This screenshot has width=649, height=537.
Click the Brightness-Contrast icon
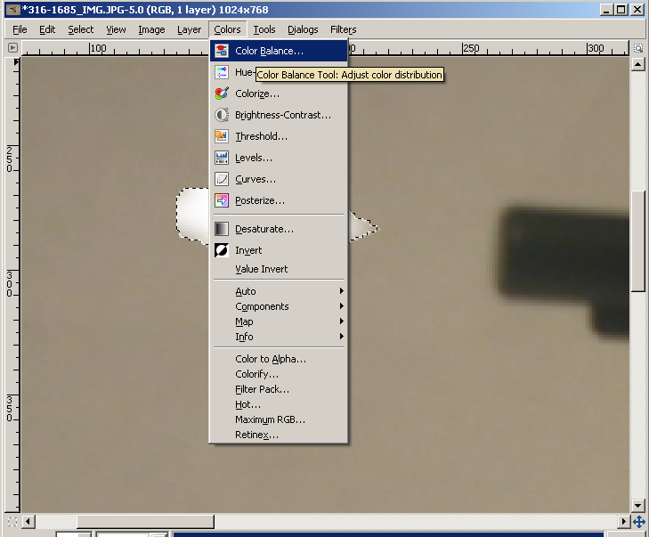click(x=222, y=115)
